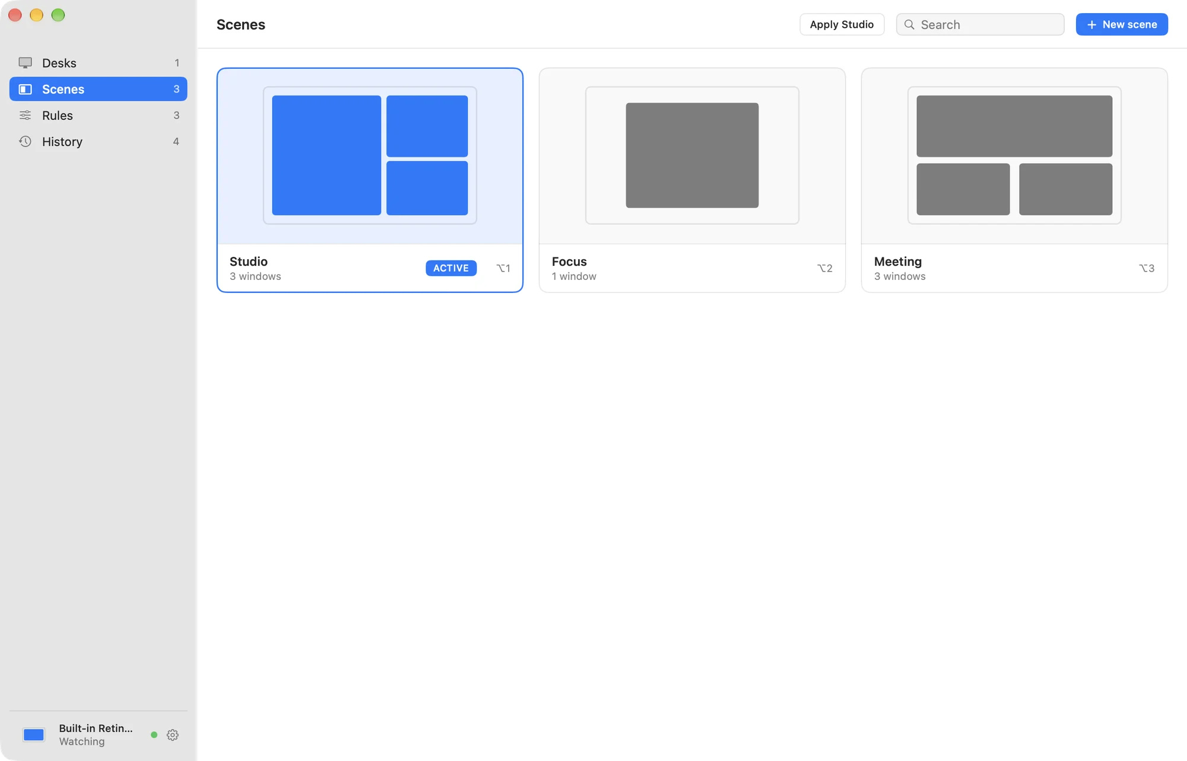The image size is (1187, 761).
Task: Open History in the sidebar
Action: [98, 141]
